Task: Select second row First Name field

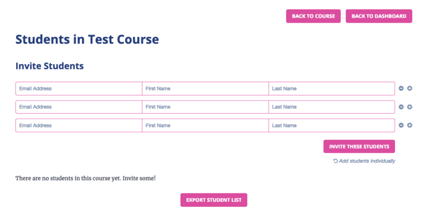Action: (205, 107)
